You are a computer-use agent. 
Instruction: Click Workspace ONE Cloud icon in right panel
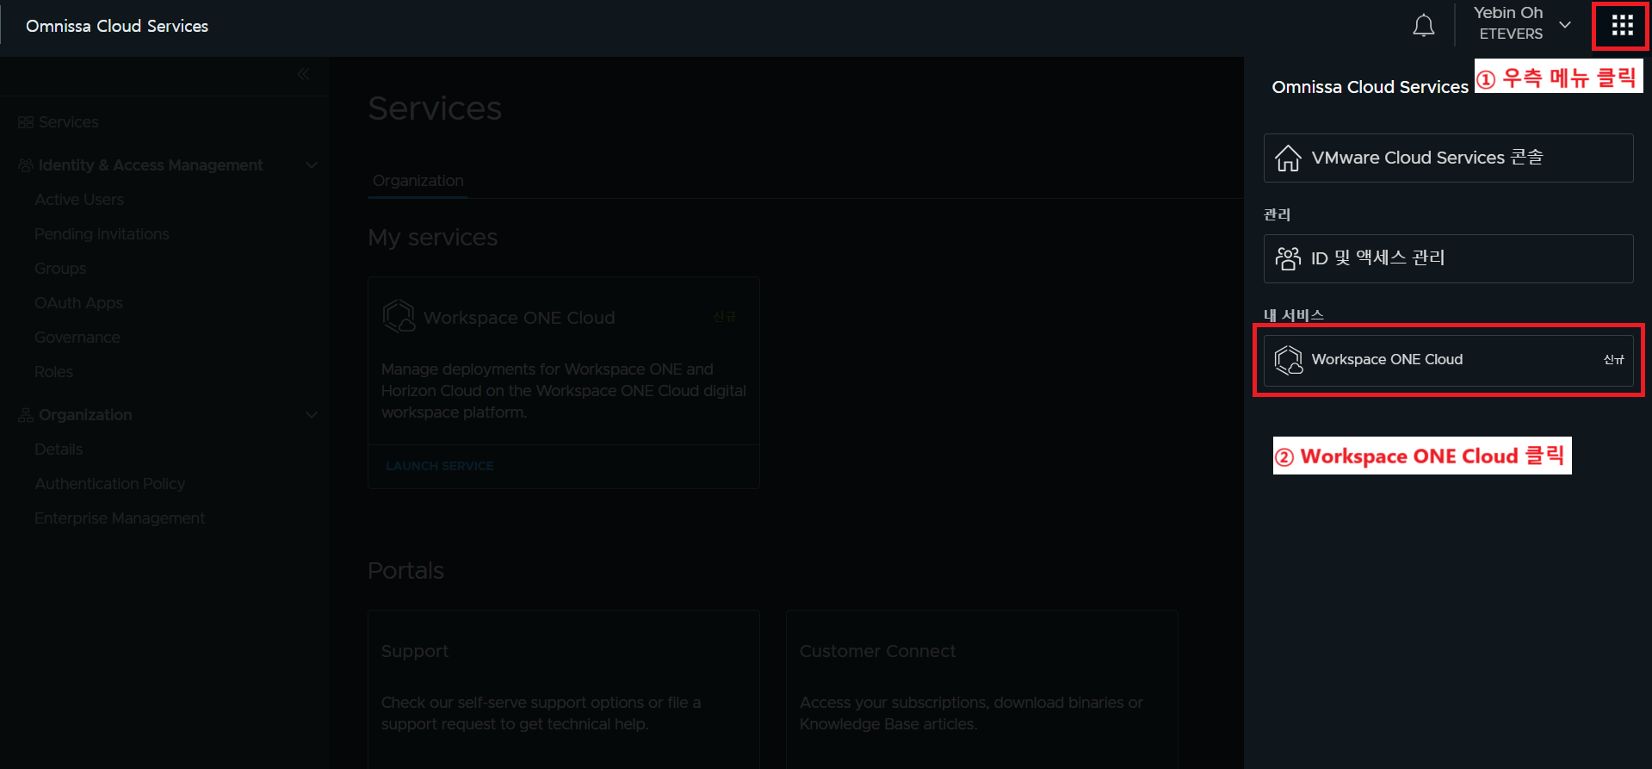(x=1289, y=360)
